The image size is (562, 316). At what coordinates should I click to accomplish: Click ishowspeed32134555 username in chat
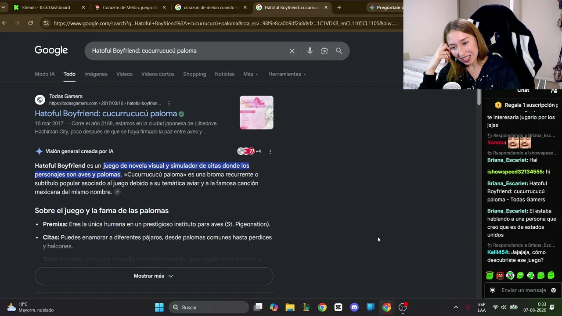coord(515,172)
